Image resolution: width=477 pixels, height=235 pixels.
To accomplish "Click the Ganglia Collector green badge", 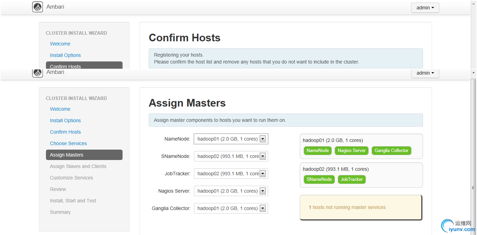I will [391, 151].
